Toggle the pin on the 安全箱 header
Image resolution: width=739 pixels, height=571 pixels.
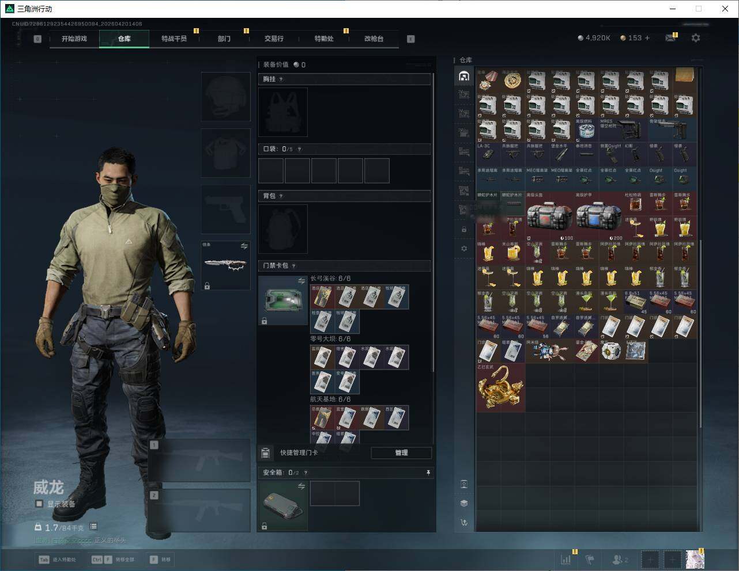(x=428, y=473)
